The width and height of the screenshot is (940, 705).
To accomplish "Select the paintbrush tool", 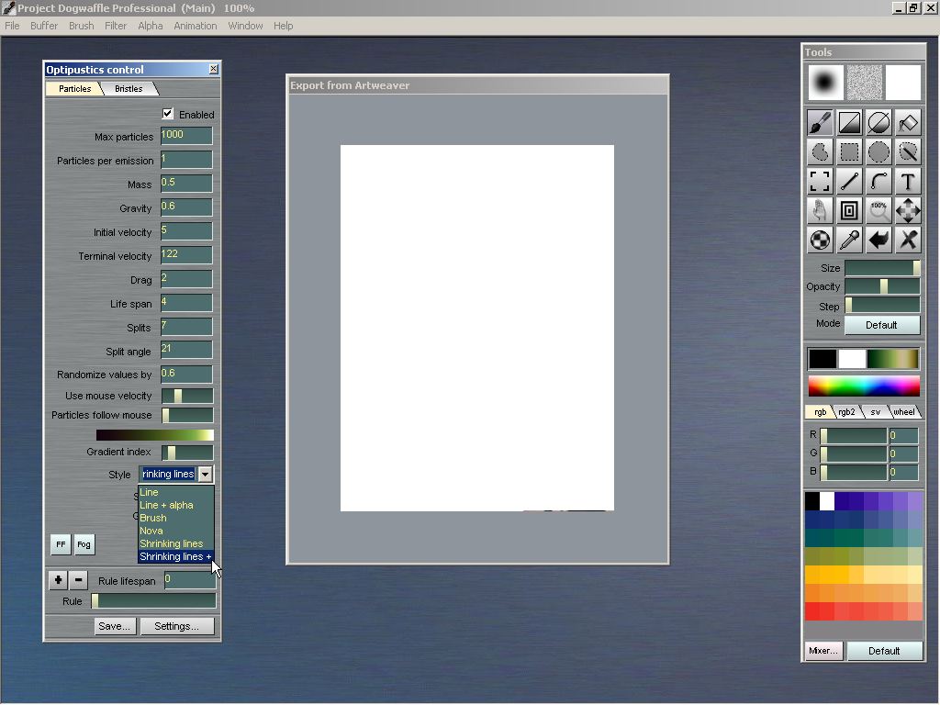I will point(820,122).
